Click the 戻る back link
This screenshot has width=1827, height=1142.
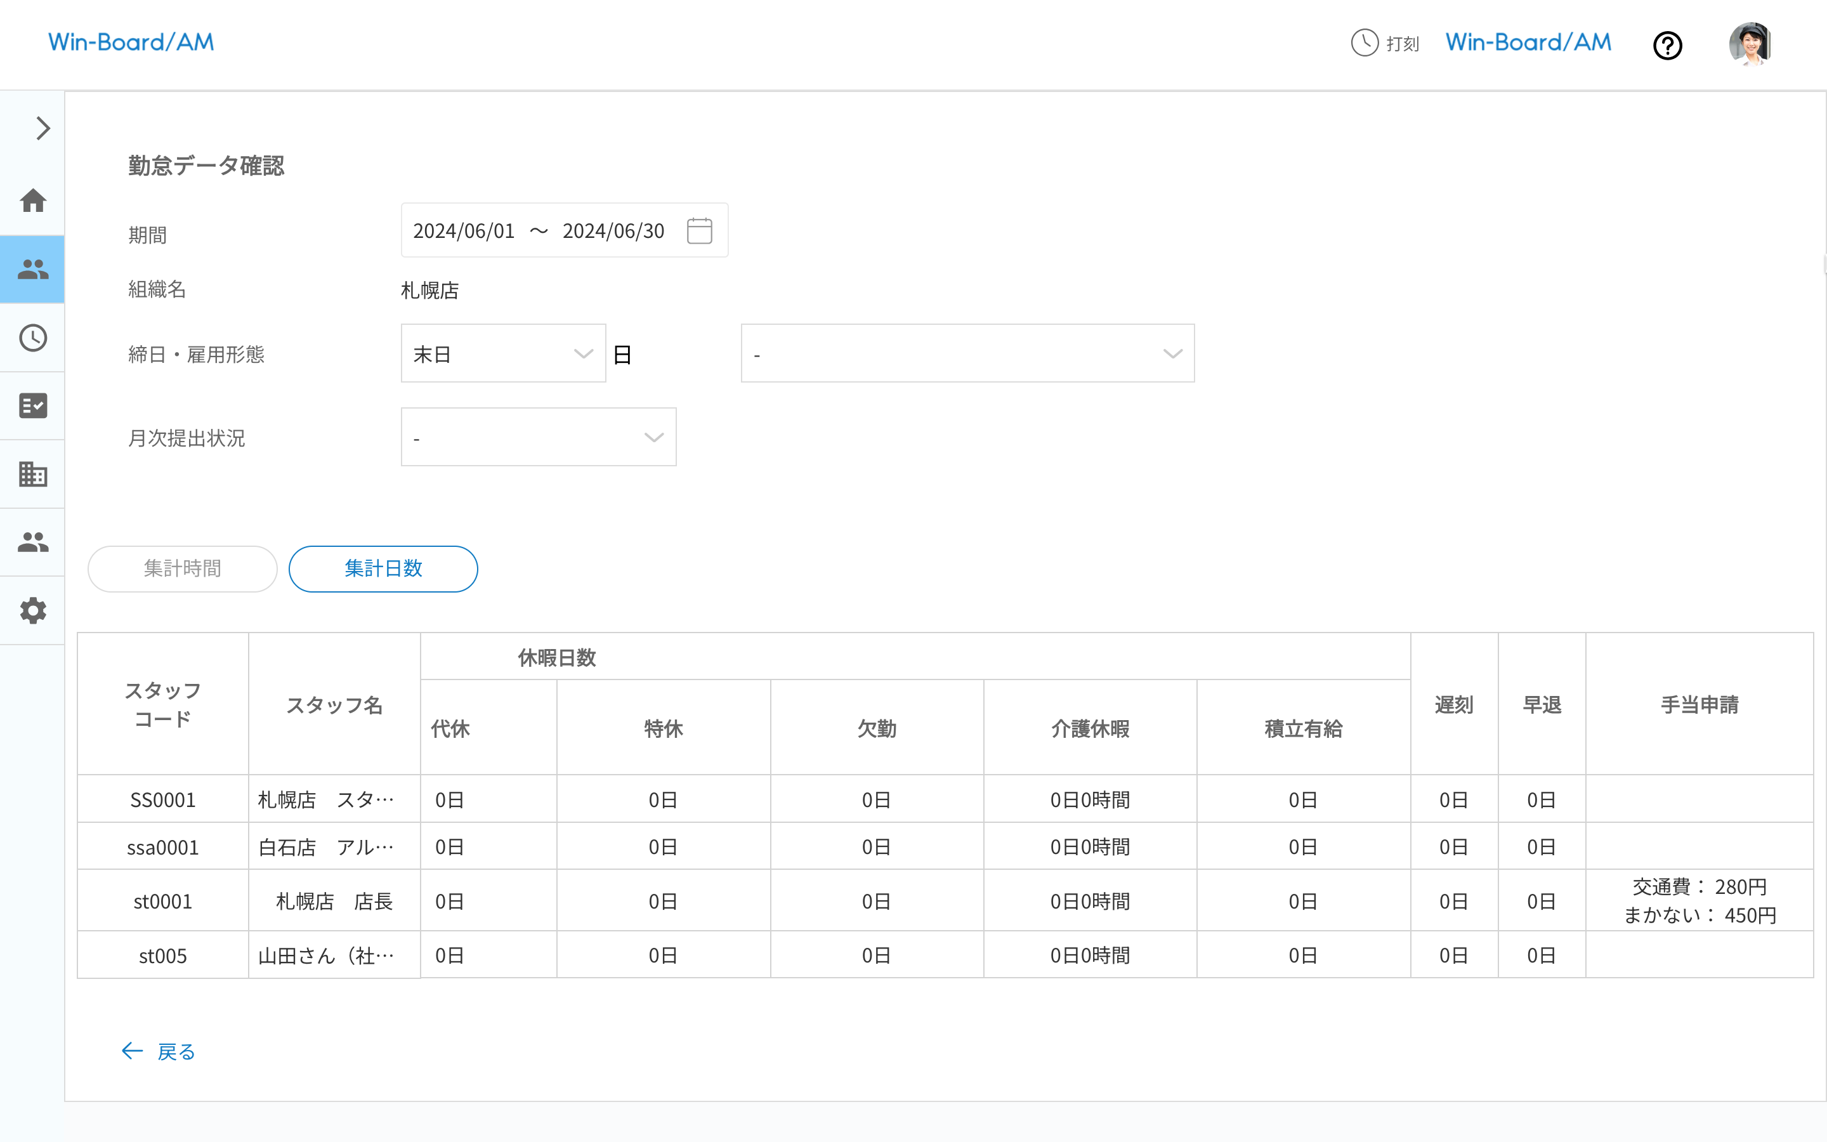tap(159, 1051)
